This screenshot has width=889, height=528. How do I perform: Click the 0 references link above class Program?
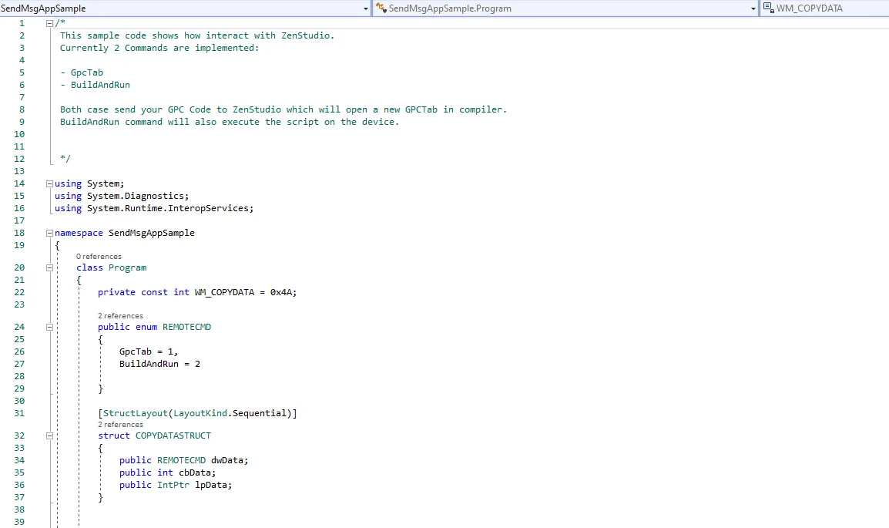[x=98, y=256]
